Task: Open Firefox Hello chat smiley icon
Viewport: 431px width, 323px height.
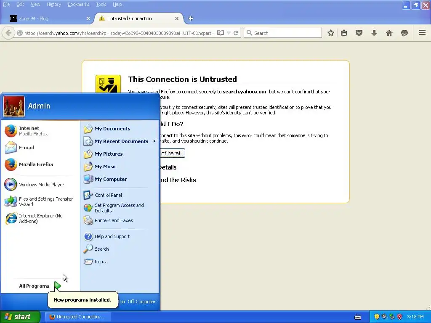Action: (x=404, y=33)
